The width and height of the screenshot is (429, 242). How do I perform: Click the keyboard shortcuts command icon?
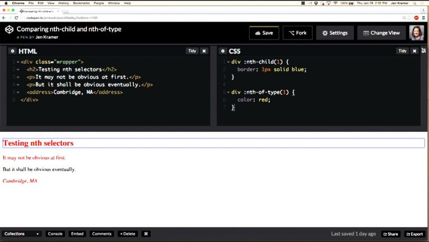coord(146,234)
